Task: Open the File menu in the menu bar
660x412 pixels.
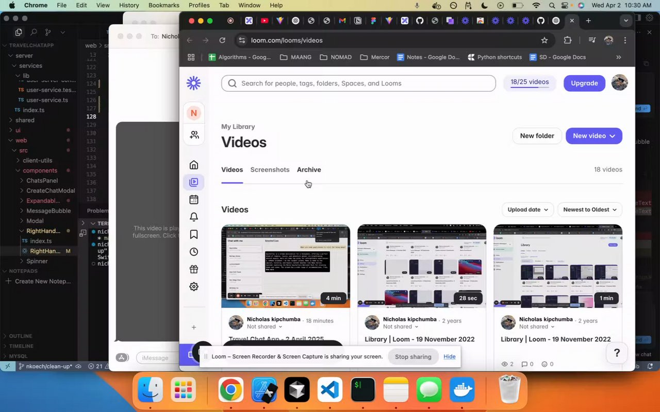Action: [x=61, y=5]
